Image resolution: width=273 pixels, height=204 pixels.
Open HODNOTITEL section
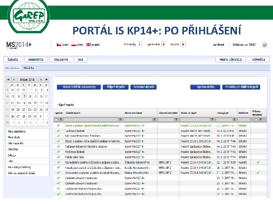(36, 60)
